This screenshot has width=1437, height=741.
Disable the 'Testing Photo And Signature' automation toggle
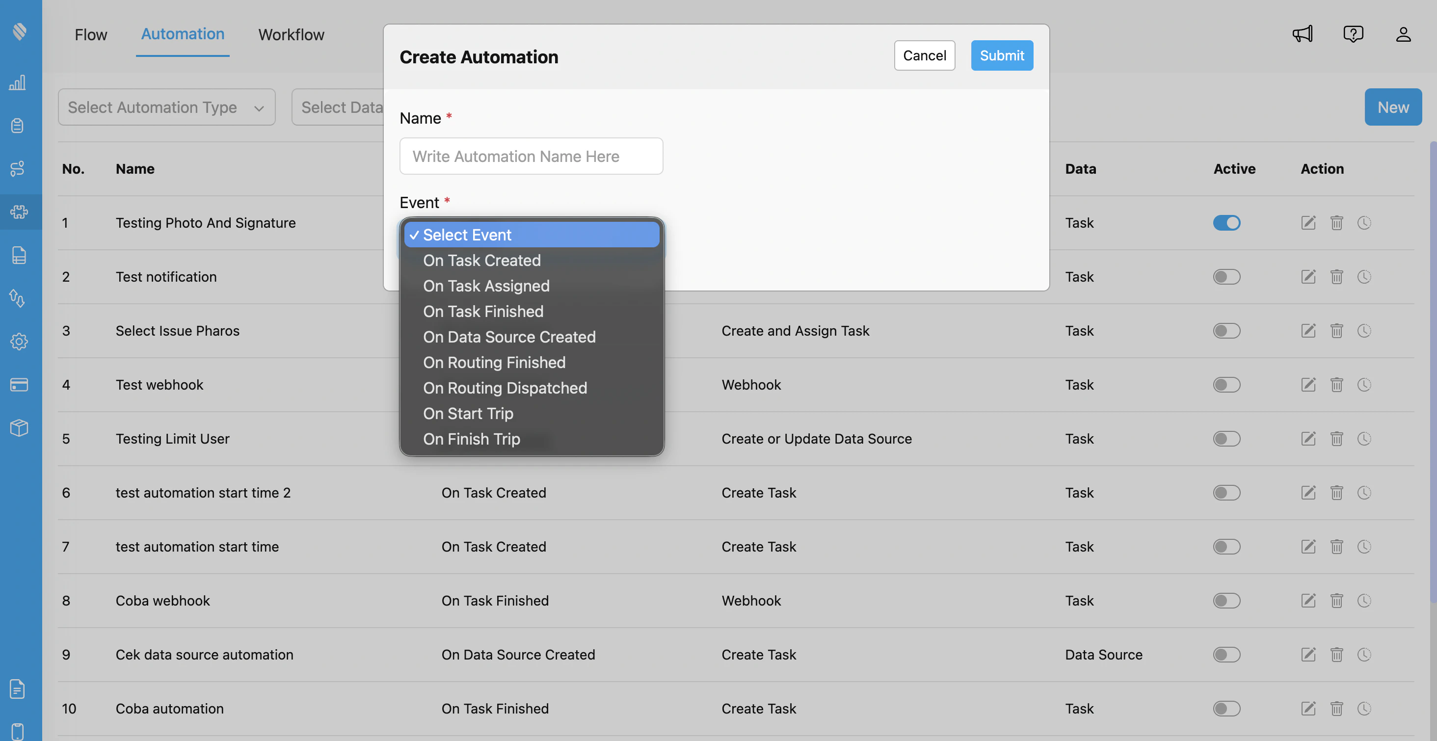(x=1226, y=223)
